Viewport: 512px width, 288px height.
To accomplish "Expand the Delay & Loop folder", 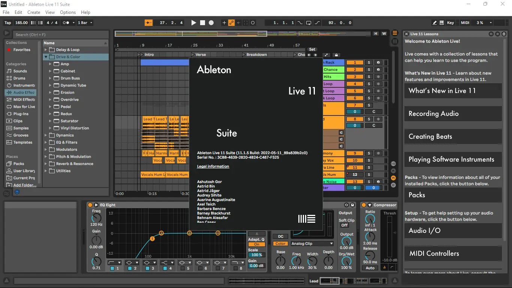I will tap(46, 50).
